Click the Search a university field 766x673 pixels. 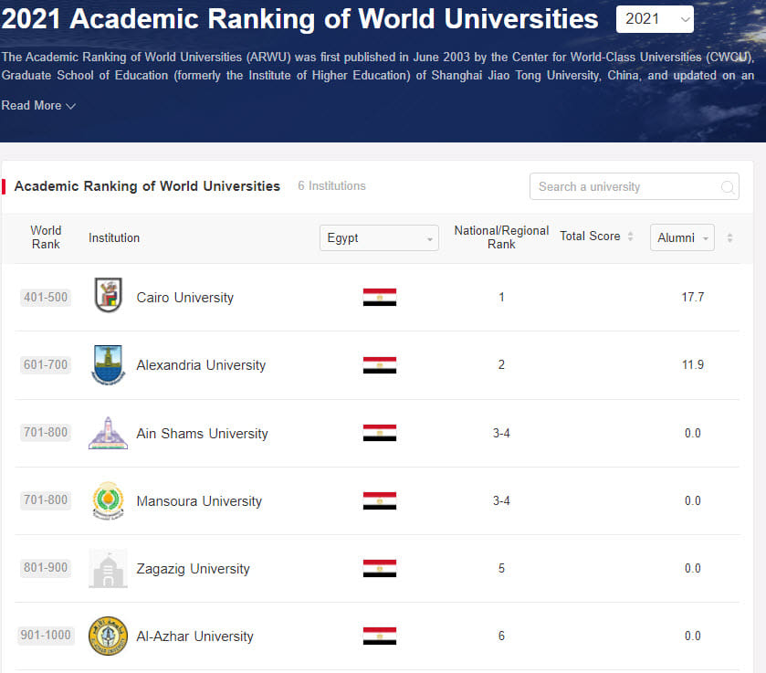(625, 187)
